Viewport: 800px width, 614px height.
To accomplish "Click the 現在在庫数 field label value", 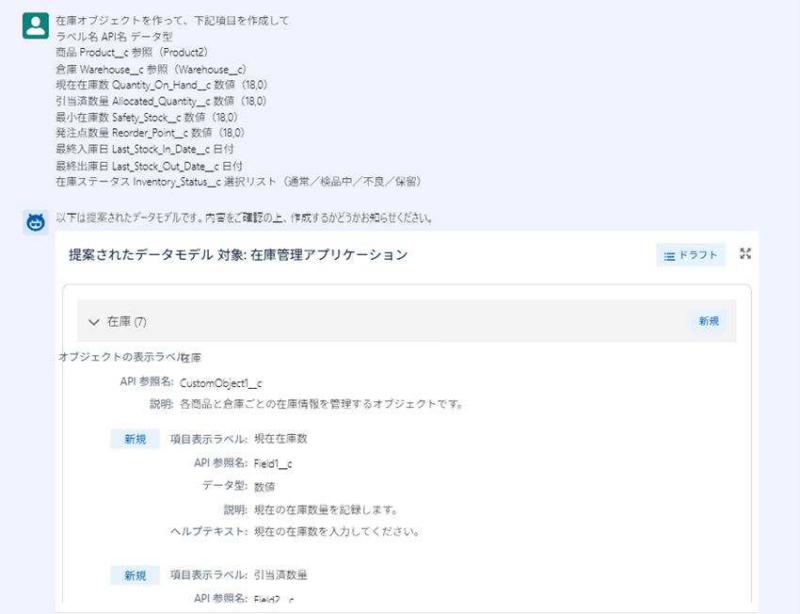I will [280, 439].
